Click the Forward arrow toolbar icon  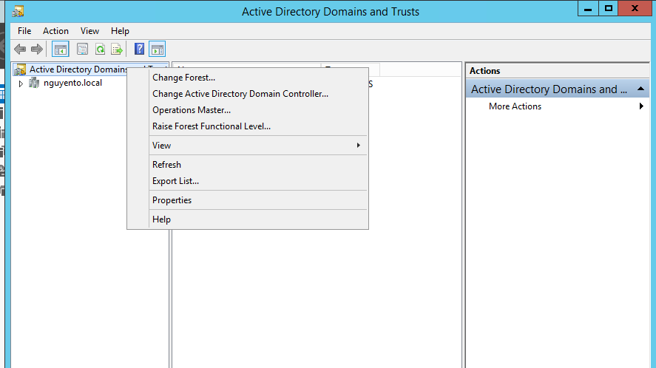pos(37,50)
